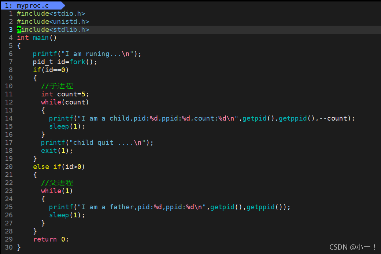The height and width of the screenshot is (254, 381).
Task: Select the myproc.c buffer tab
Action: 33,5
